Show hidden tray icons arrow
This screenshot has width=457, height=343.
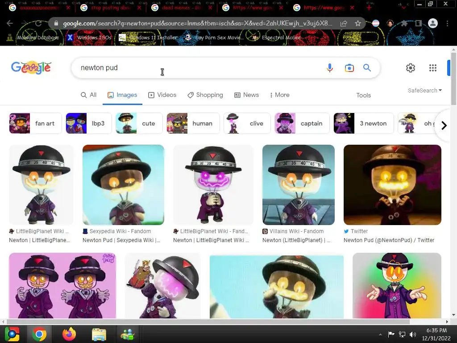(x=380, y=335)
